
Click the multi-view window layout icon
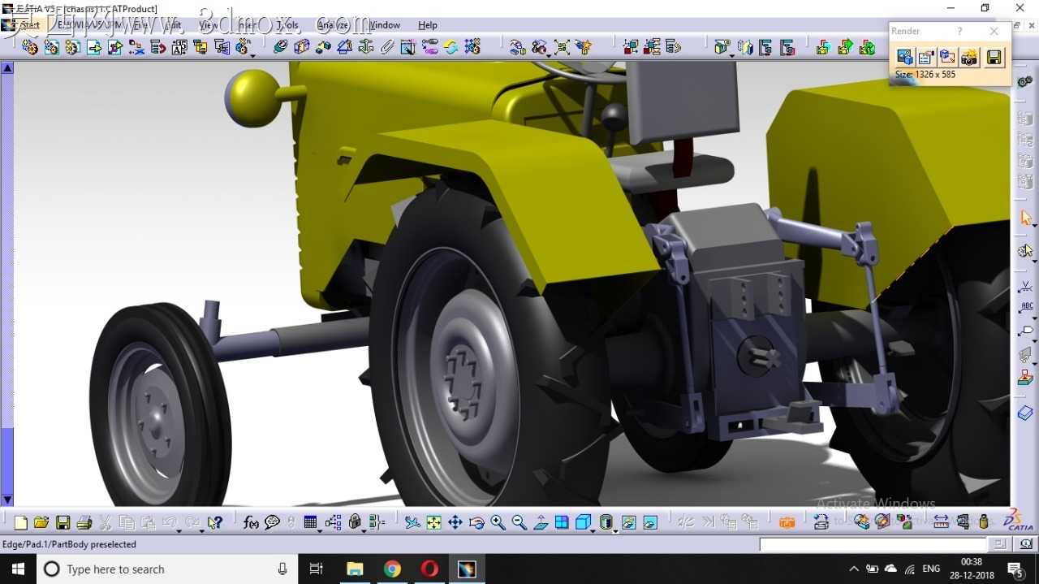point(562,522)
